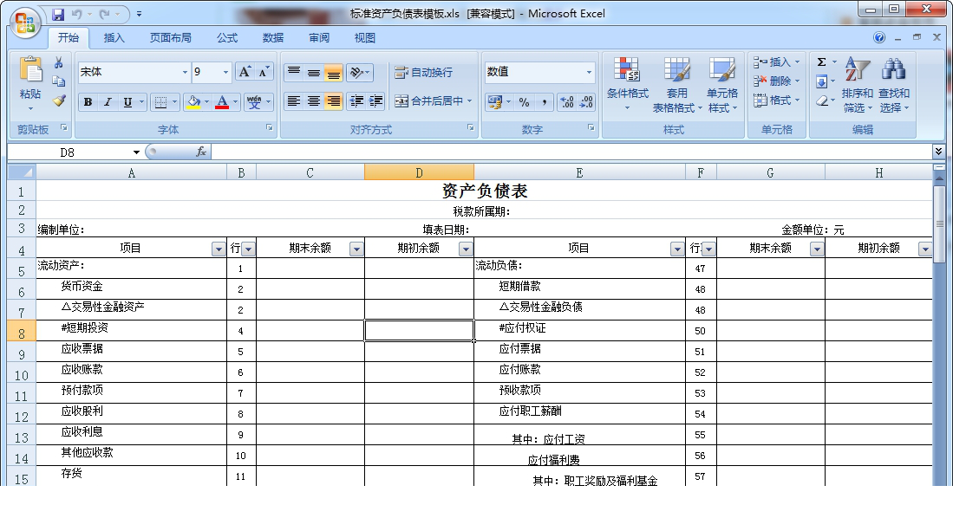Switch to the 数据 tab

pos(273,37)
